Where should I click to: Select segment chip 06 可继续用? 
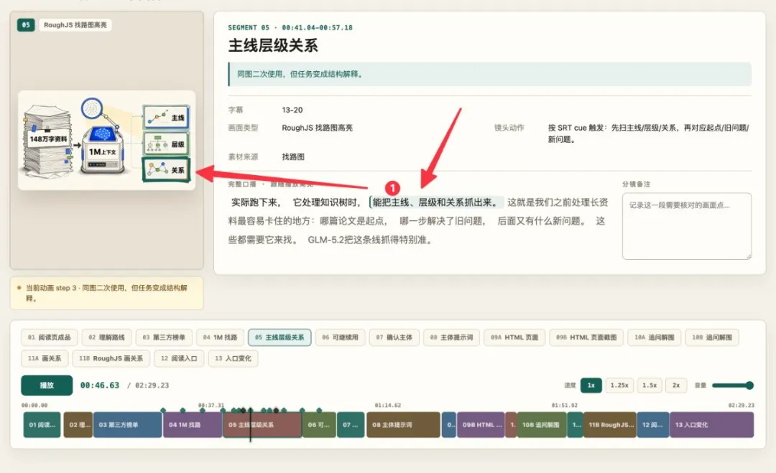tap(340, 337)
